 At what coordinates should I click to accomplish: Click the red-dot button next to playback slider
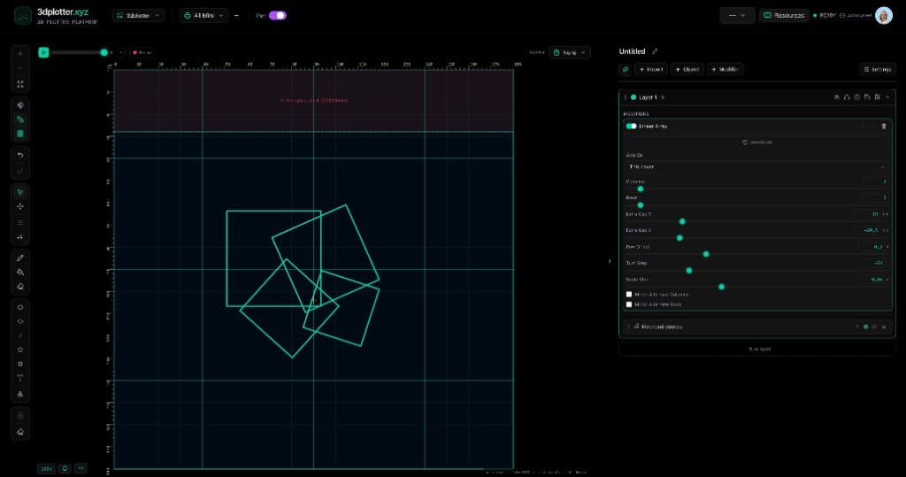(x=142, y=52)
